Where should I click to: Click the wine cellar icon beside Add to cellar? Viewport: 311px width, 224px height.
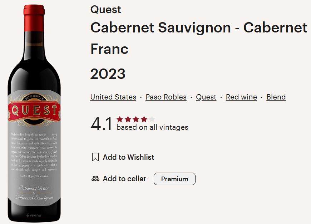(95, 178)
